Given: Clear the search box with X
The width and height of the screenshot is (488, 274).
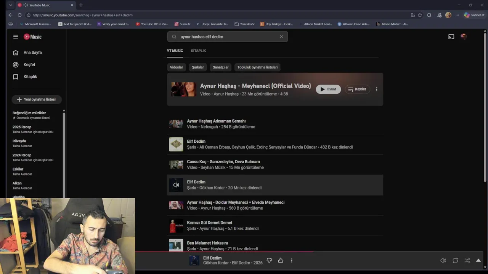Looking at the screenshot, I should (281, 37).
